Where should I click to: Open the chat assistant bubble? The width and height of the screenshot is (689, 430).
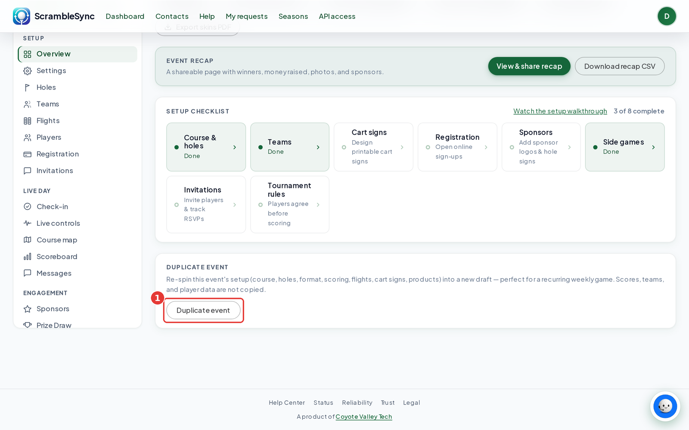point(665,406)
